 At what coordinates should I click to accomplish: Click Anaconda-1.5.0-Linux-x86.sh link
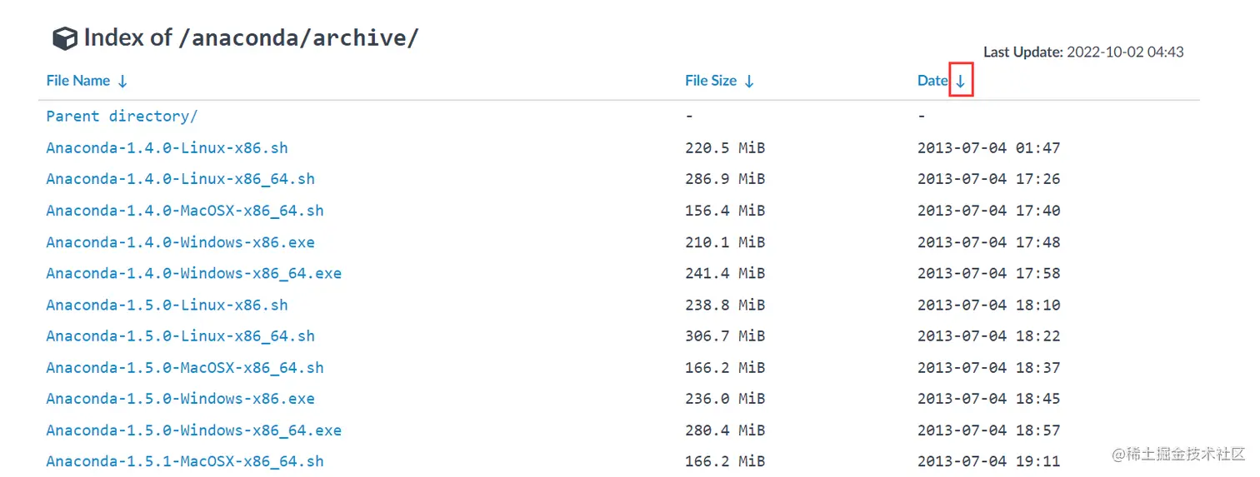[167, 305]
